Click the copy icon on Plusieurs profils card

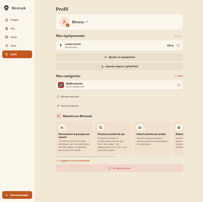(101, 128)
